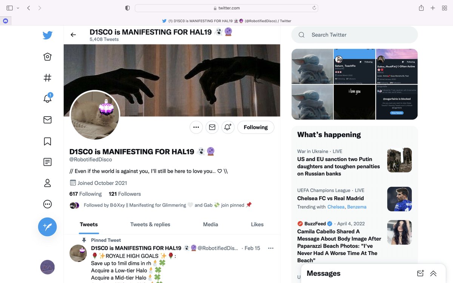The width and height of the screenshot is (453, 283).
Task: Go back using profile header arrow
Action: coord(73,35)
